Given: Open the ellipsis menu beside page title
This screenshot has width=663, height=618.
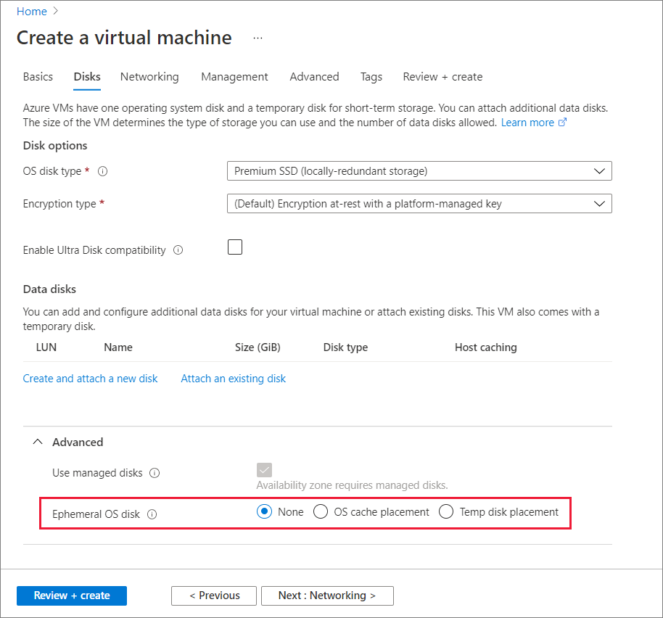Looking at the screenshot, I should tap(258, 38).
